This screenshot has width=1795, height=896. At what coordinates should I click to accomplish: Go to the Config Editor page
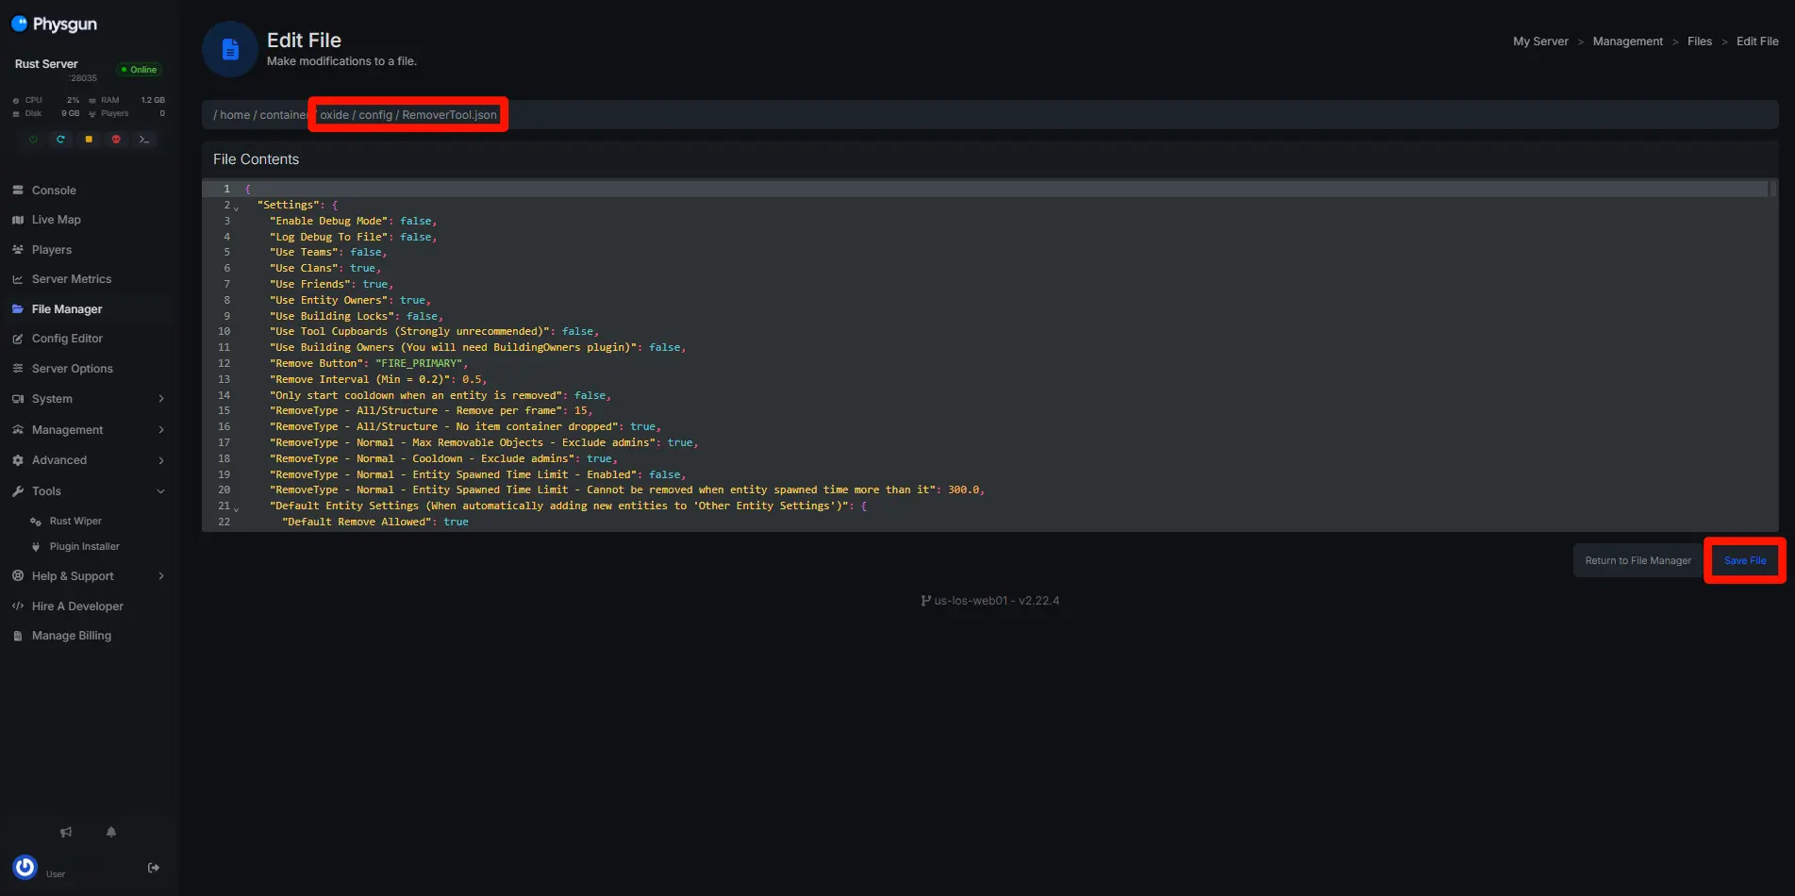click(67, 339)
